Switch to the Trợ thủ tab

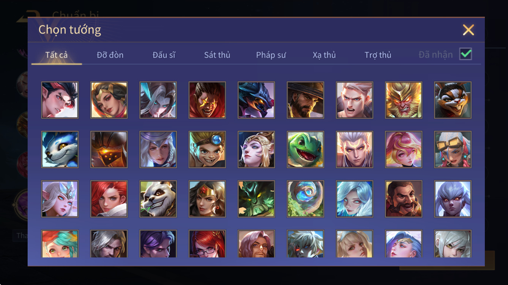coord(378,55)
